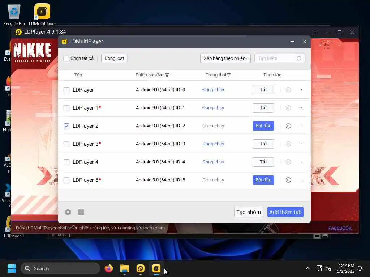The width and height of the screenshot is (370, 277).
Task: Open more options for LDPlayer-3
Action: (x=300, y=144)
